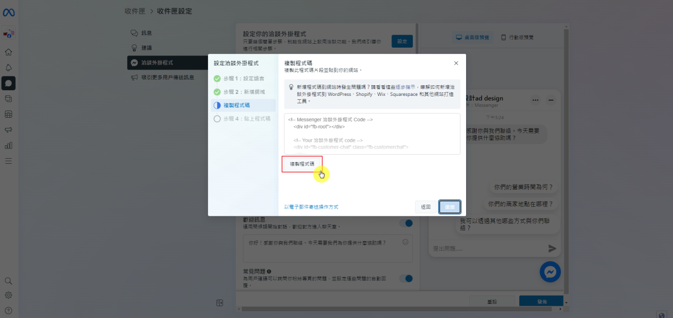Select quick reply 你們的營業時間為何？
This screenshot has width=673, height=318.
(524, 187)
